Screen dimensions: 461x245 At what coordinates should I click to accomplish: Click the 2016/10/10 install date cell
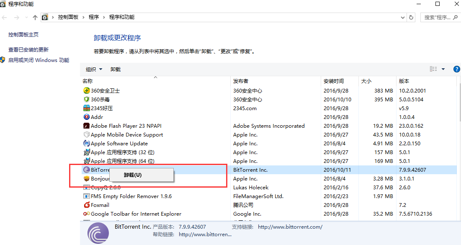pyautogui.click(x=337, y=99)
